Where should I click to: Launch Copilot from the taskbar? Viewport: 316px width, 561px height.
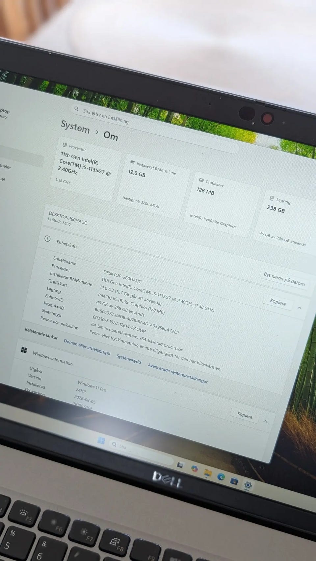tap(195, 468)
